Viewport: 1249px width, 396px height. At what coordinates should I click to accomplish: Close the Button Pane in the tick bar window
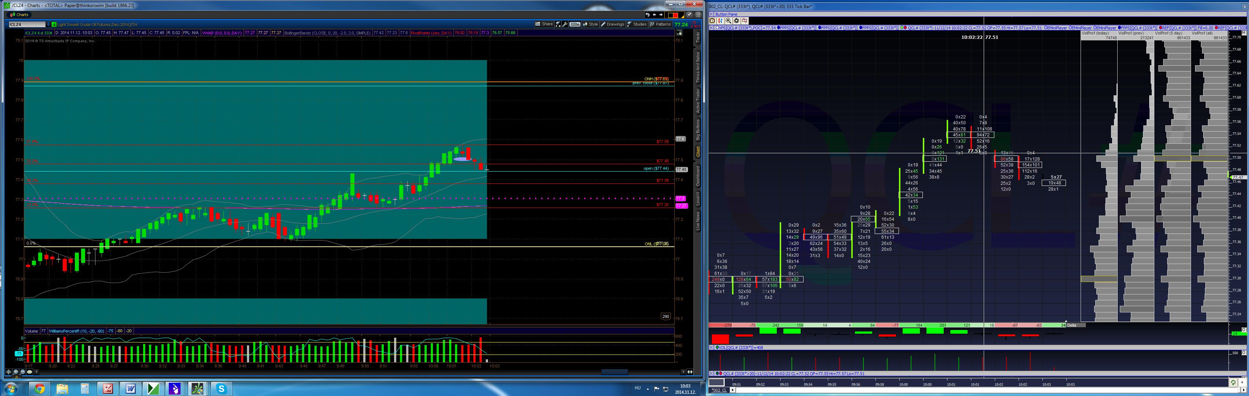[x=712, y=15]
